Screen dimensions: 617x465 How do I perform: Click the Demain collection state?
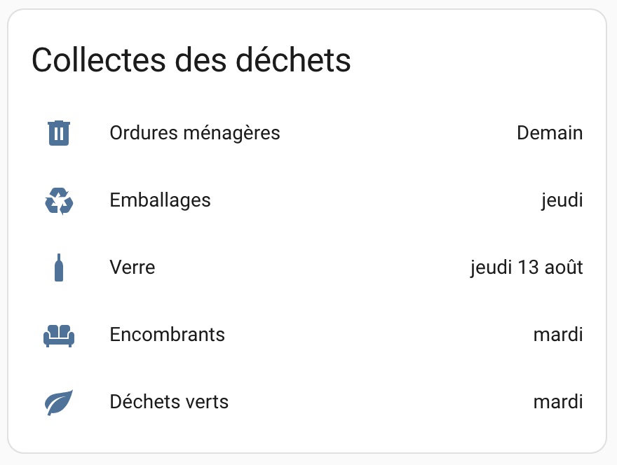tap(550, 133)
